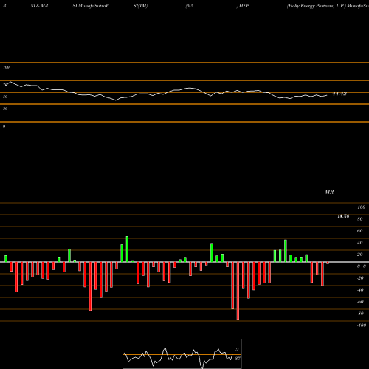Click the MR axis label 40
The height and width of the screenshot is (369, 369).
pos(360,243)
